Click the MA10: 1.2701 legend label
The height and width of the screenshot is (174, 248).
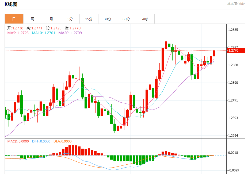point(44,33)
